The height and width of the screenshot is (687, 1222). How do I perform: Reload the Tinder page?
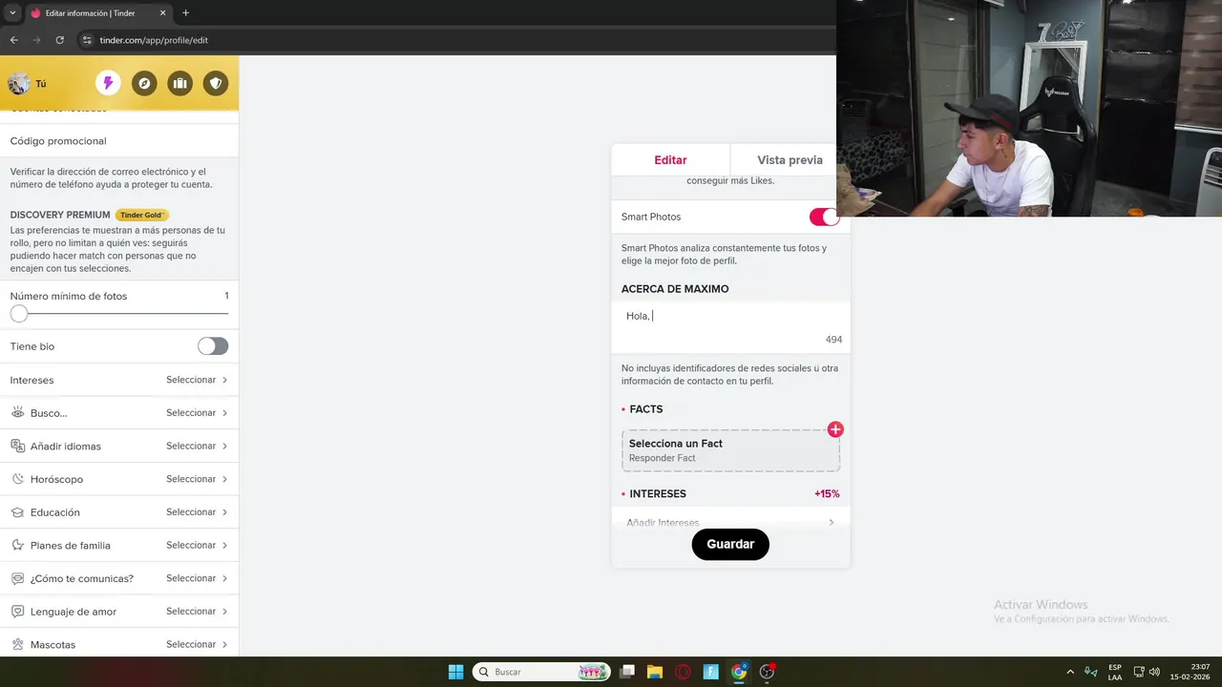pos(59,40)
